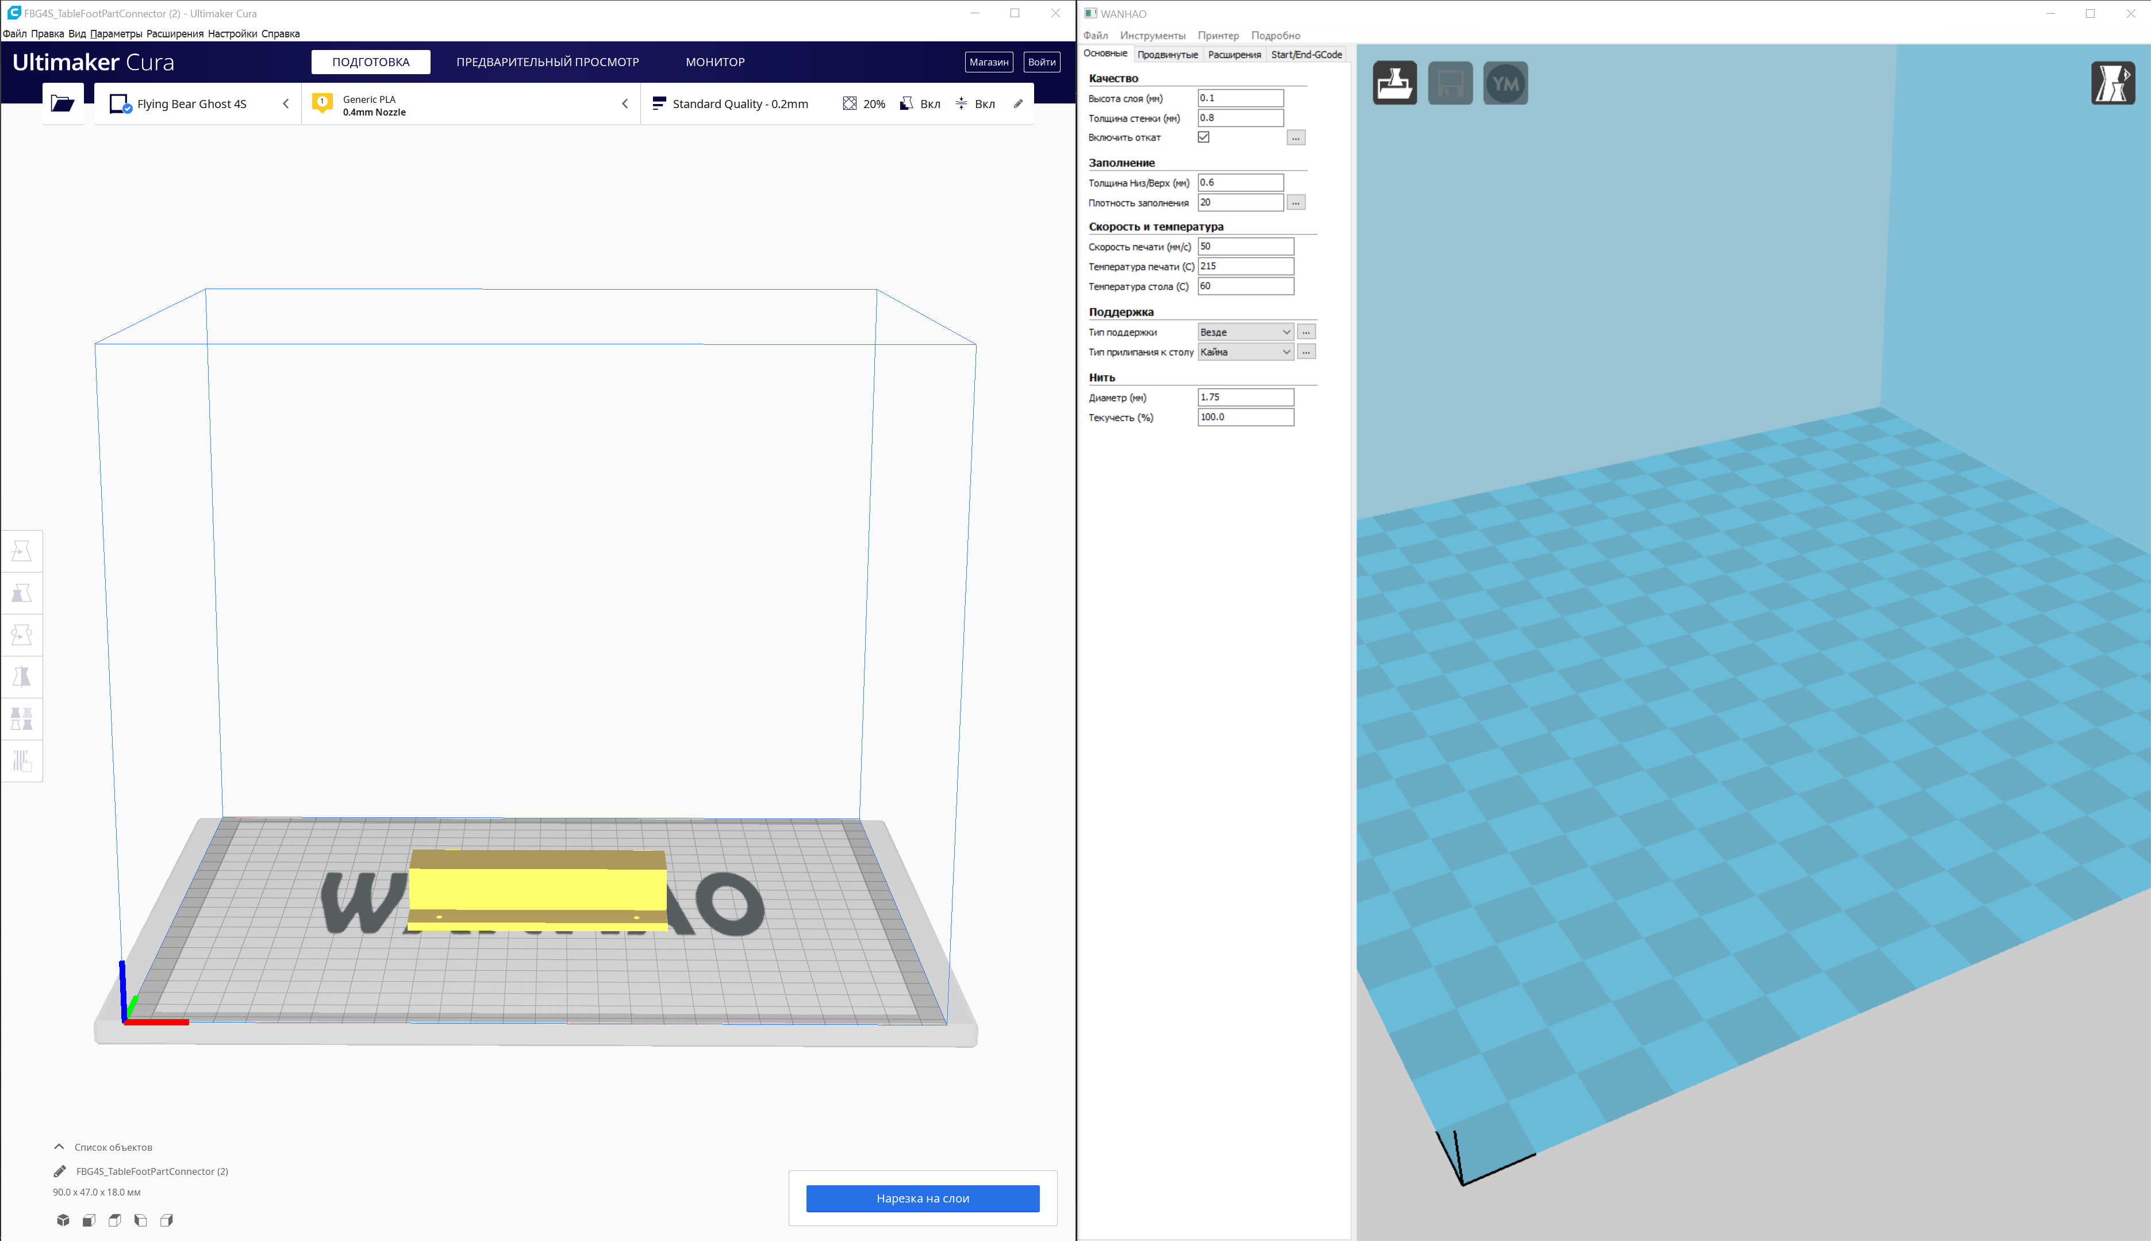Click ellipsis button next to Включить откат

[x=1296, y=137]
